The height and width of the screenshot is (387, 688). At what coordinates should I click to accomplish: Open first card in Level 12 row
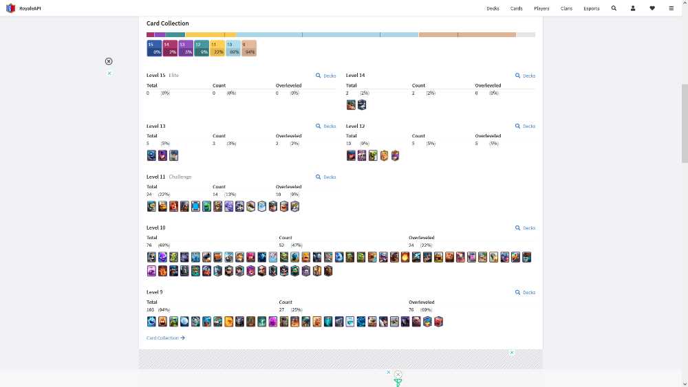pos(351,155)
